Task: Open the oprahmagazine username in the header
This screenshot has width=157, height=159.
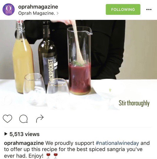Action: pos(38,7)
